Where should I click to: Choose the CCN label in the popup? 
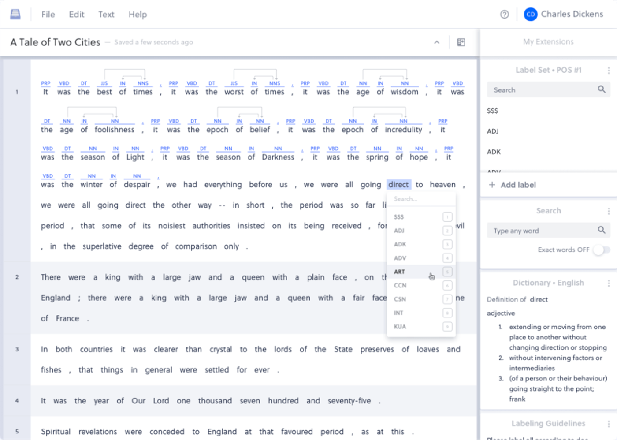[x=421, y=286]
